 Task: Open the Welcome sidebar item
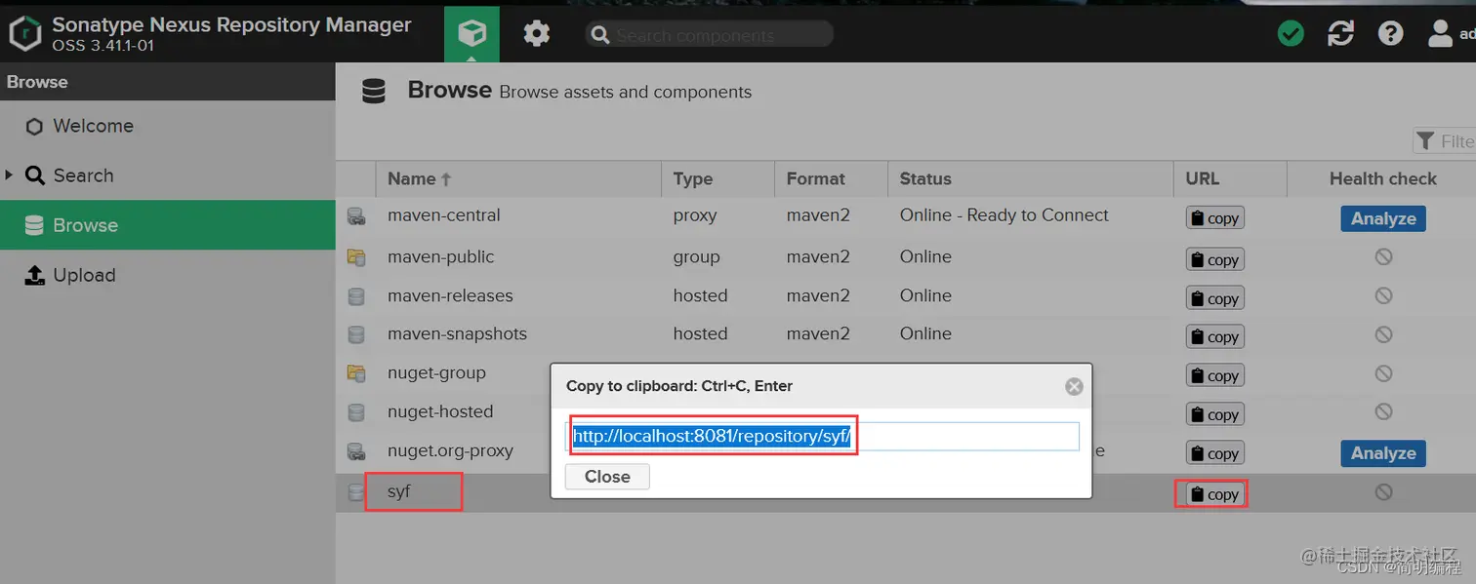pos(168,126)
